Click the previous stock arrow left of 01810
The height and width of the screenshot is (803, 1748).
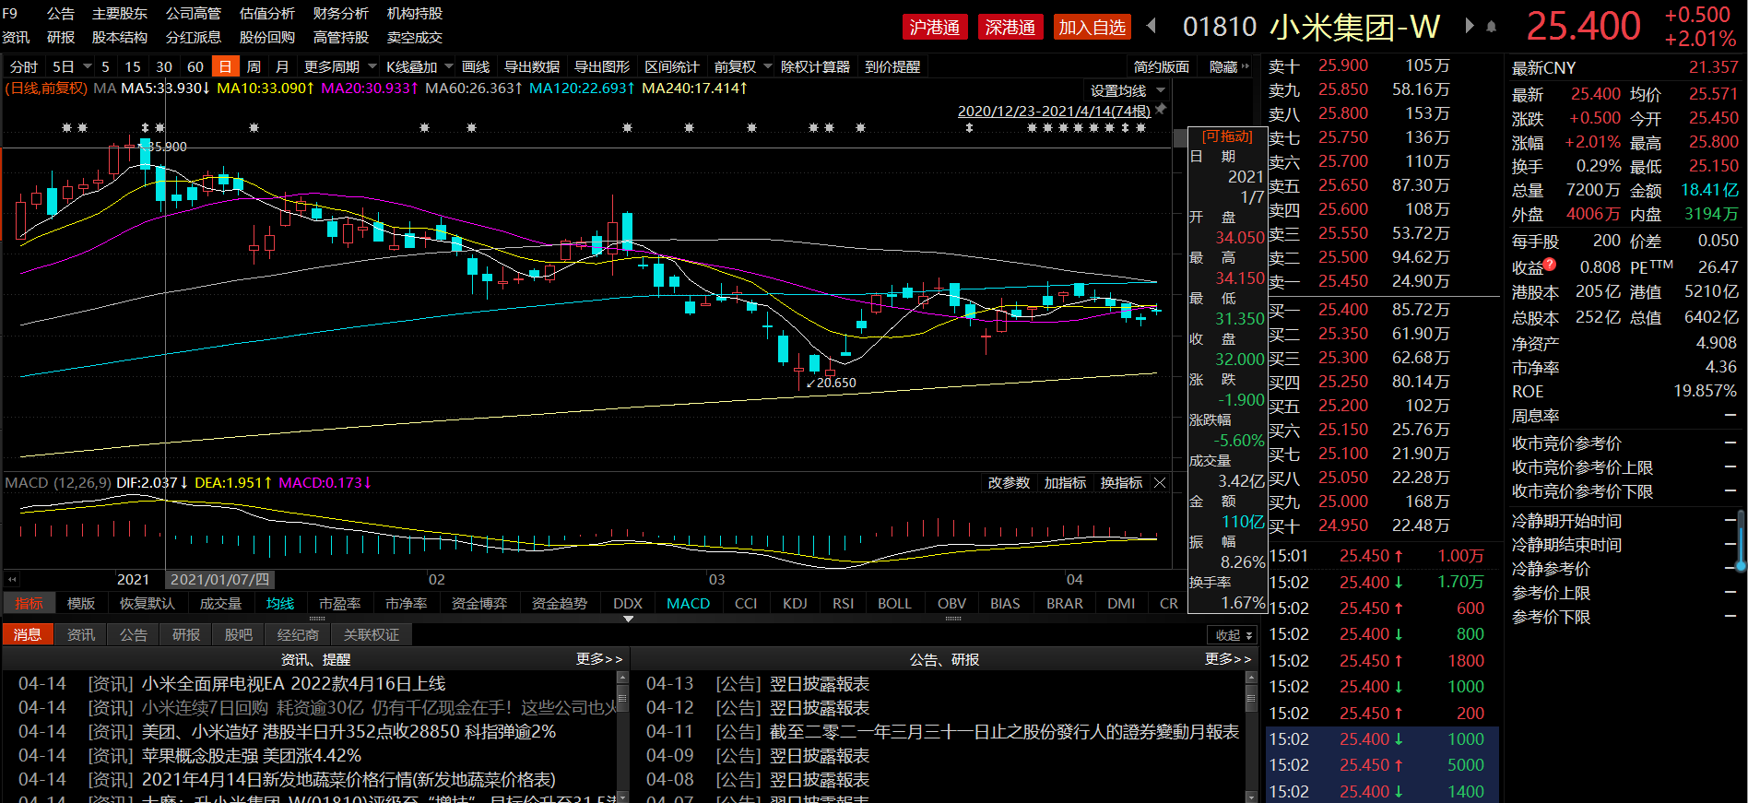1152,26
